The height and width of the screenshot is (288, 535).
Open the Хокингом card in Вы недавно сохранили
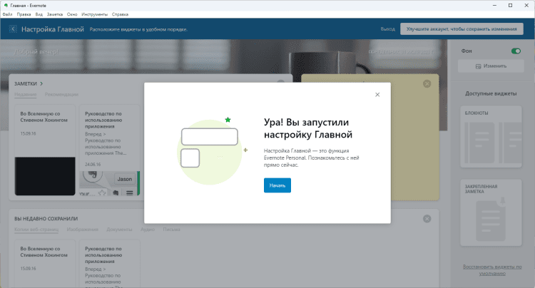(x=45, y=264)
